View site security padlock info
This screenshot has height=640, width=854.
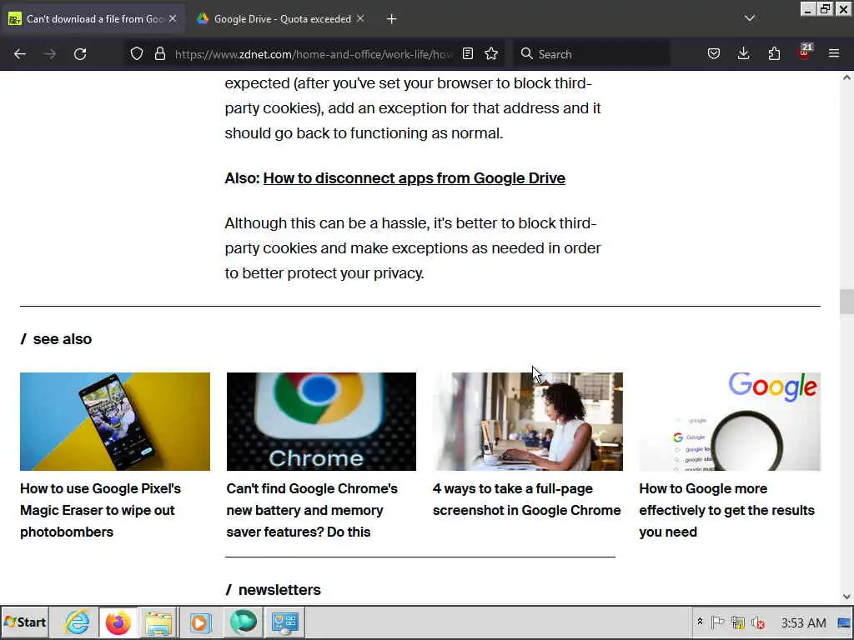tap(159, 54)
